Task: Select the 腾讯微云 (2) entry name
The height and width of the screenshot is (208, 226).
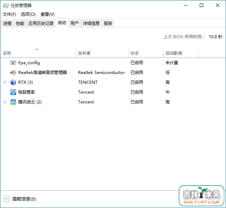Action: pyautogui.click(x=30, y=102)
